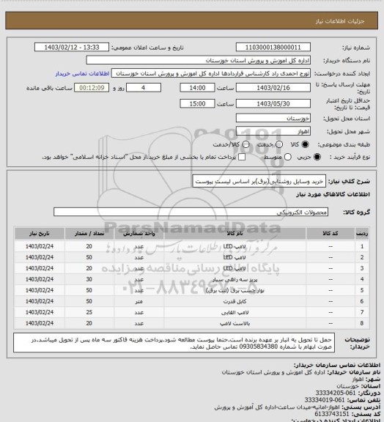Click the deadline time field 14:00

click(197, 88)
